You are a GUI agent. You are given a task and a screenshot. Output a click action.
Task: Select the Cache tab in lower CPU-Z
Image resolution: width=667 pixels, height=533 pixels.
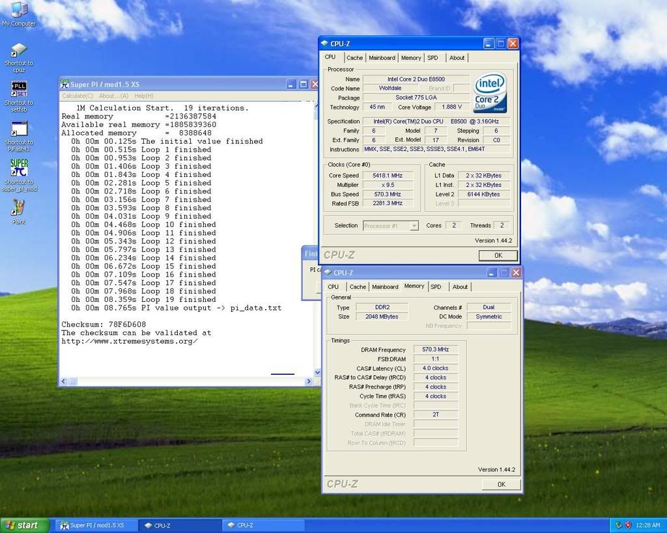[x=358, y=287]
